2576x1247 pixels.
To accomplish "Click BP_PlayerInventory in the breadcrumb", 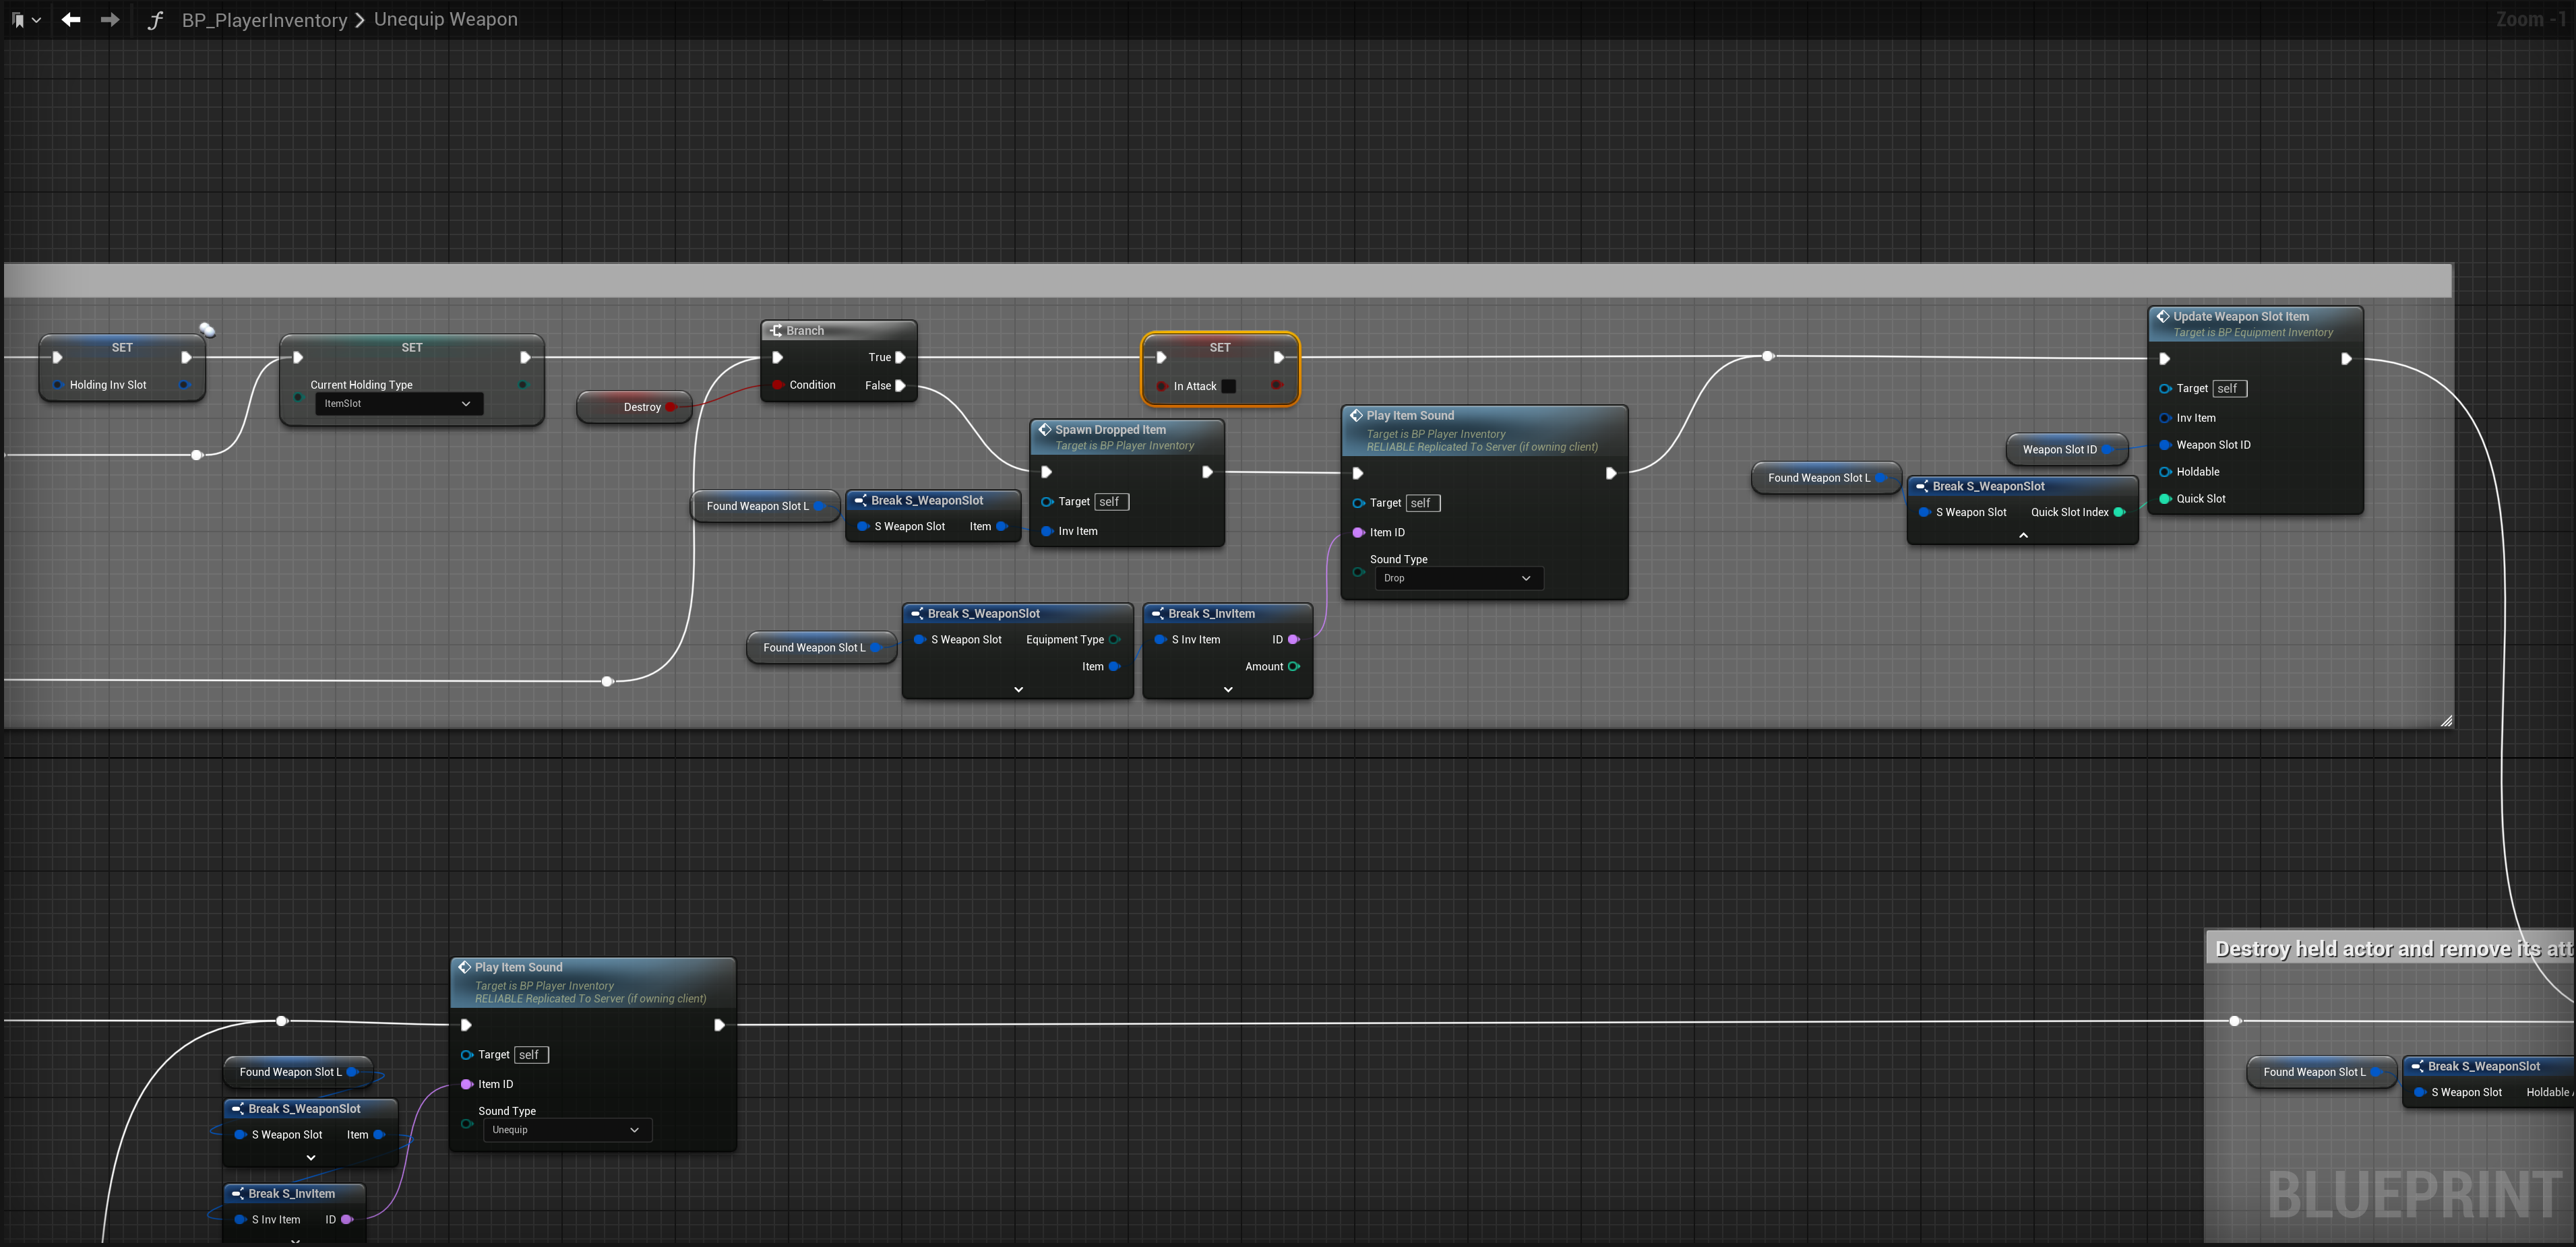I will [264, 20].
